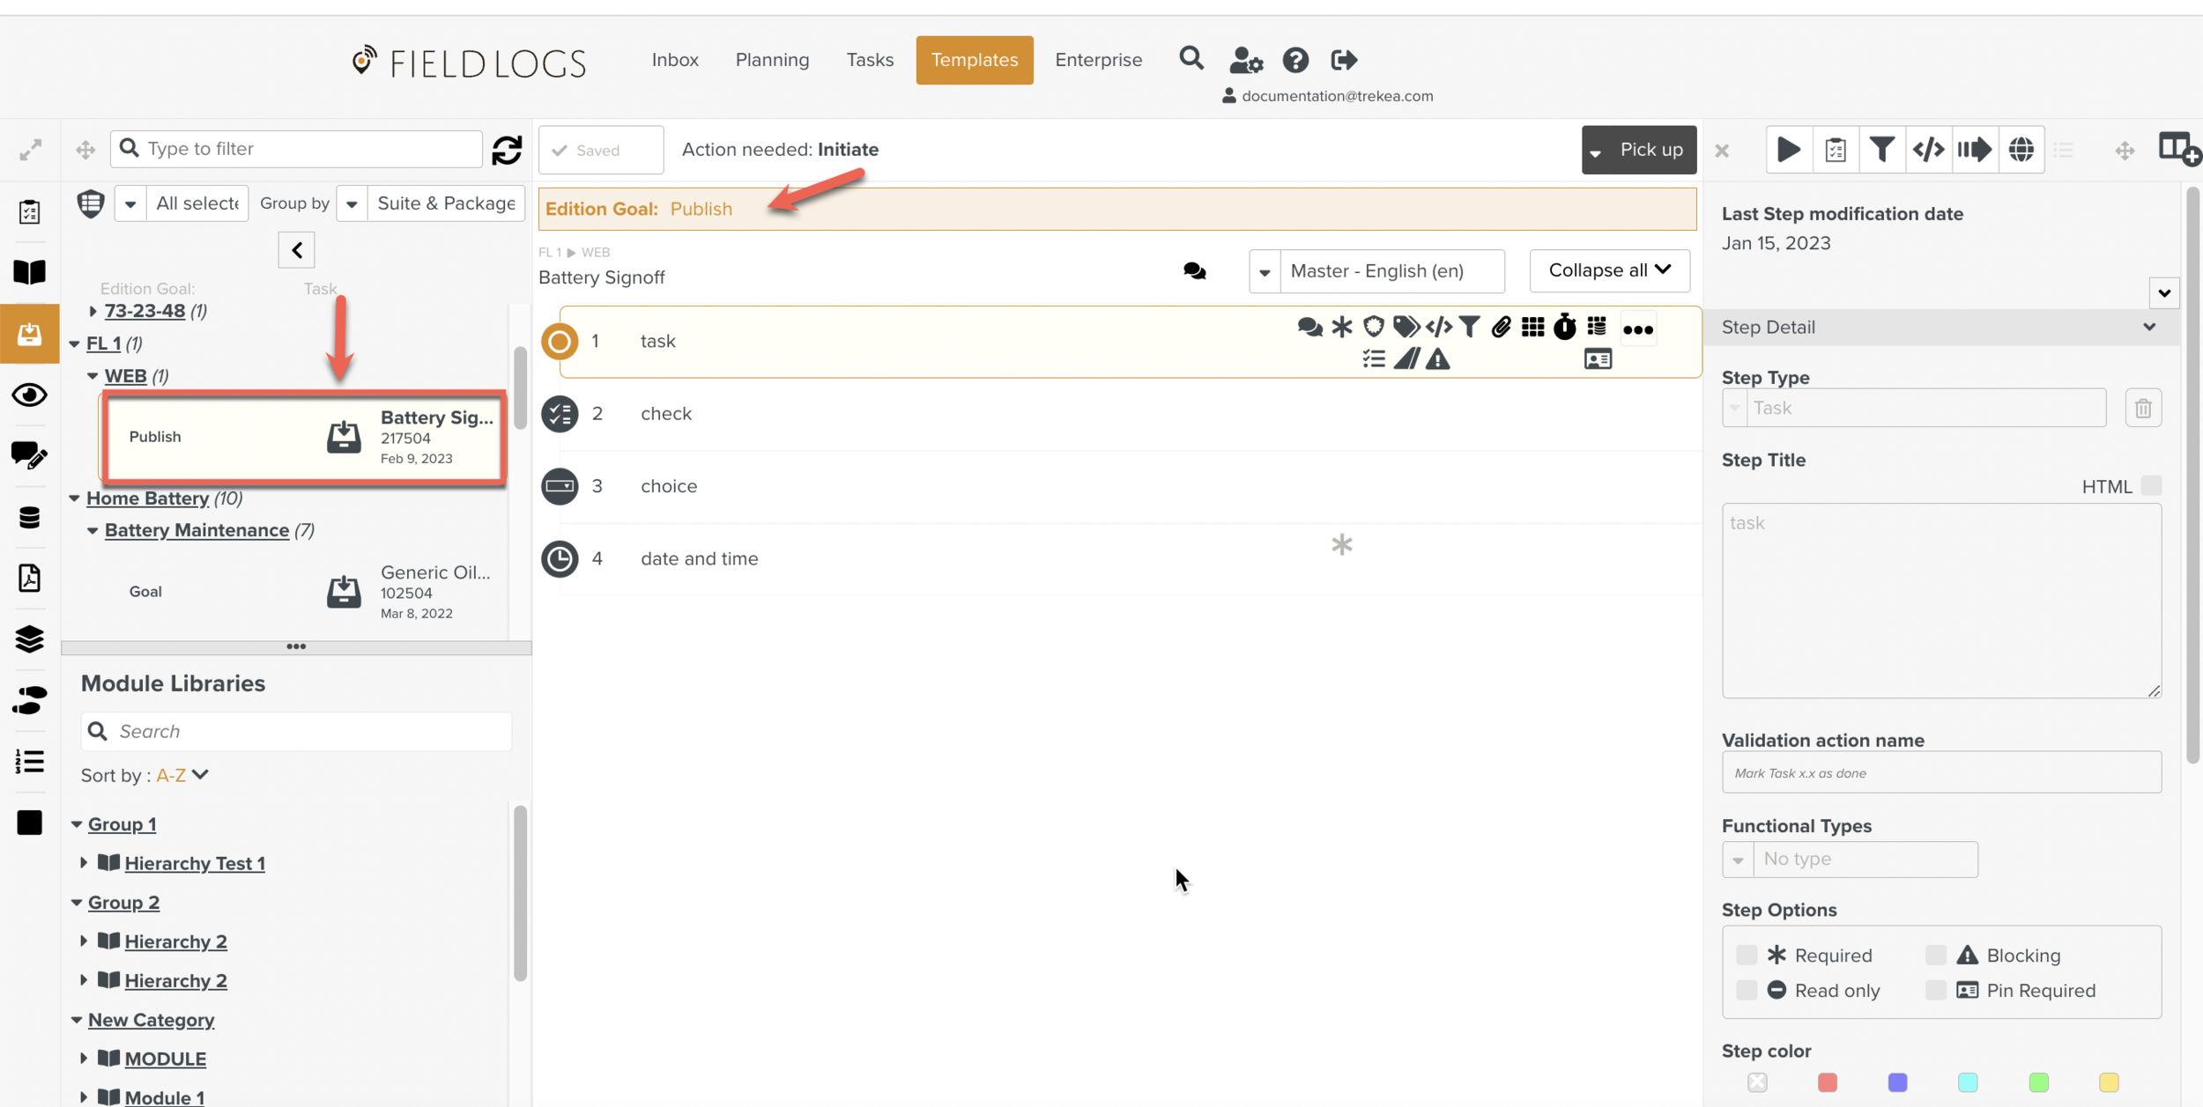
Task: Click the play preview icon in toolbar
Action: coord(1788,150)
